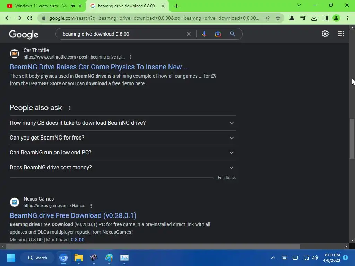Open the Chrome profile avatar
Image resolution: width=355 pixels, height=266 pixels.
(336, 18)
